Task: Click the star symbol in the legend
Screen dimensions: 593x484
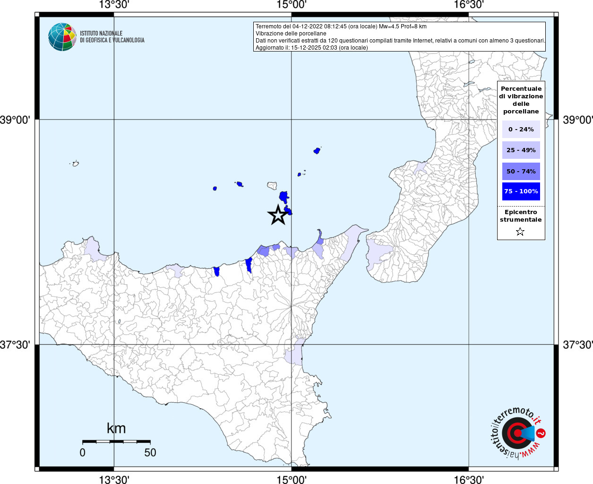Action: click(x=520, y=232)
